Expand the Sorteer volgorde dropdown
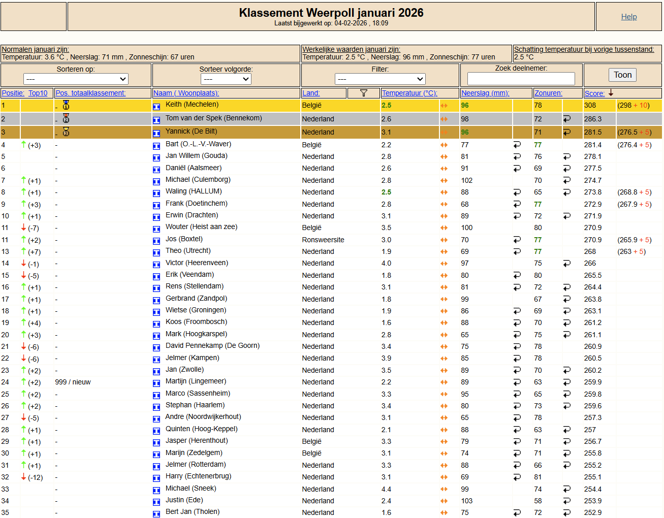664x518 pixels. tap(226, 79)
